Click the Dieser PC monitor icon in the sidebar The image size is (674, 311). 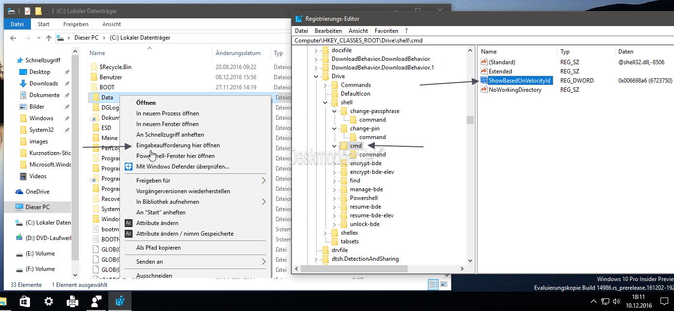point(19,207)
